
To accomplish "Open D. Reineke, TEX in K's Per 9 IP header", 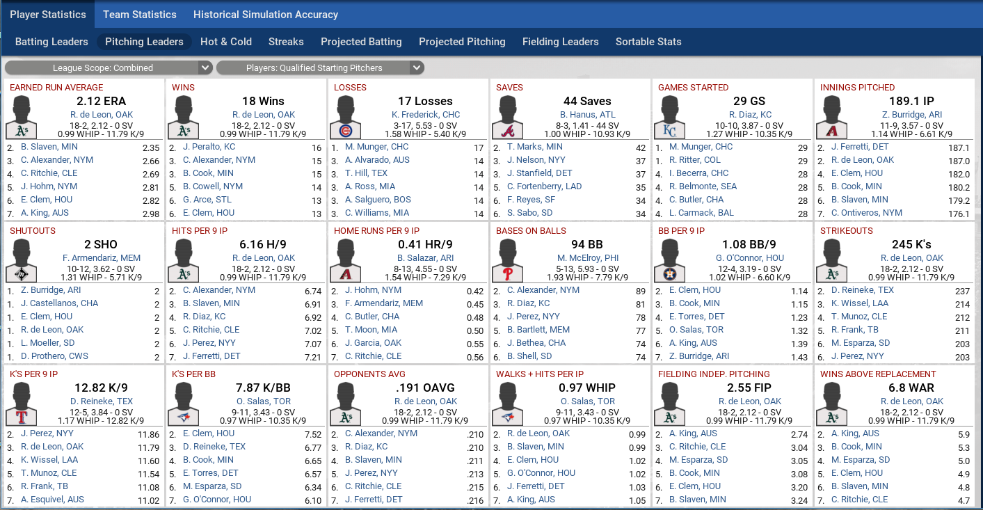I will pyautogui.click(x=102, y=401).
